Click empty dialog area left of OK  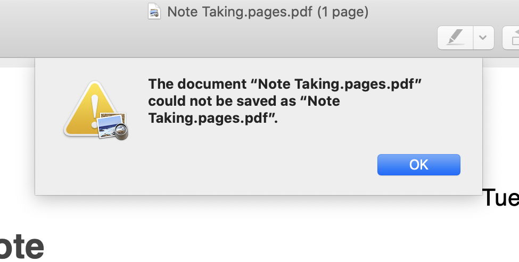click(x=240, y=165)
